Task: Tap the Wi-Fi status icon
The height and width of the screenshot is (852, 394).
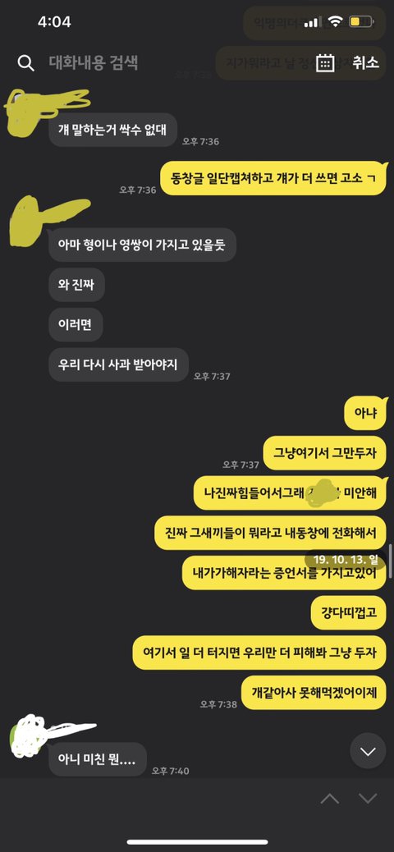Action: [335, 22]
